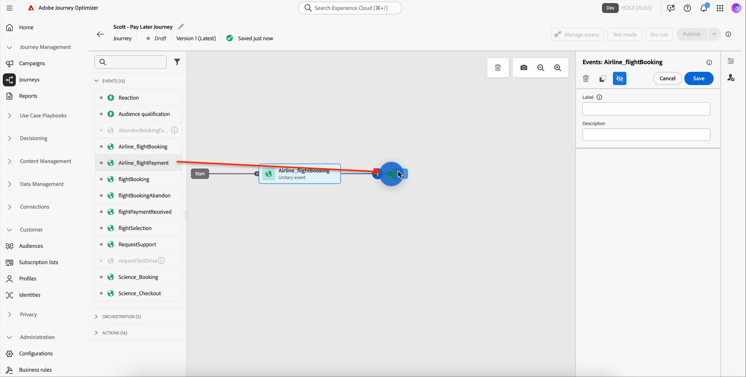Click the palette search field
This screenshot has width=746, height=377.
tap(130, 62)
